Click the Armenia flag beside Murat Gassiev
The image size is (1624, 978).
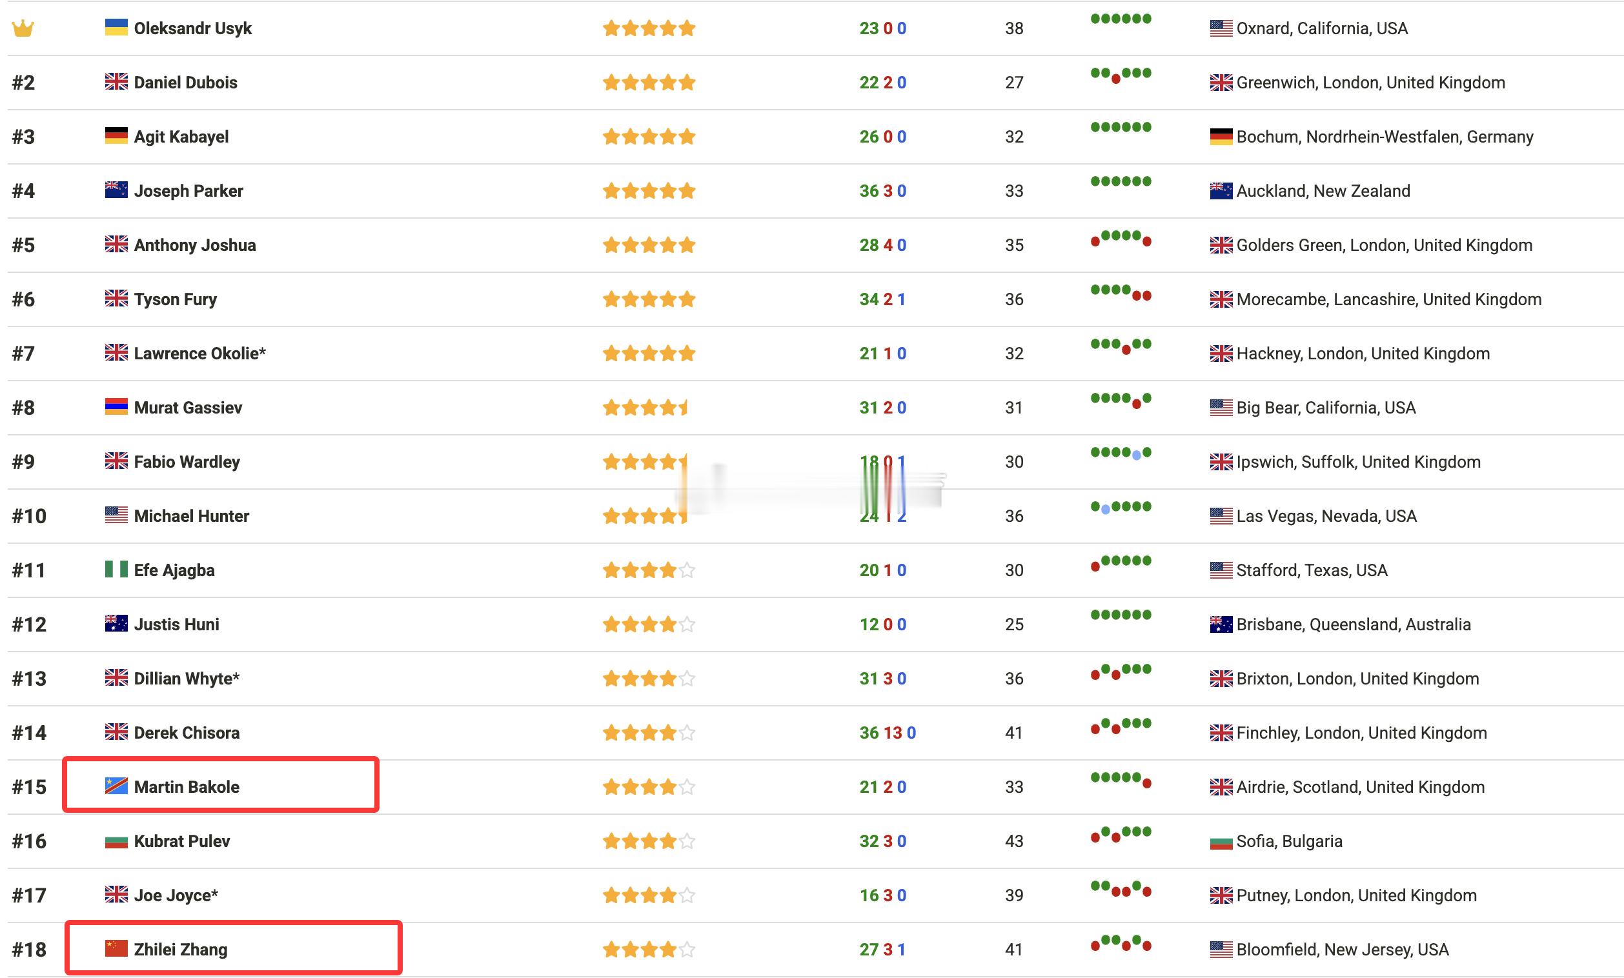116,406
